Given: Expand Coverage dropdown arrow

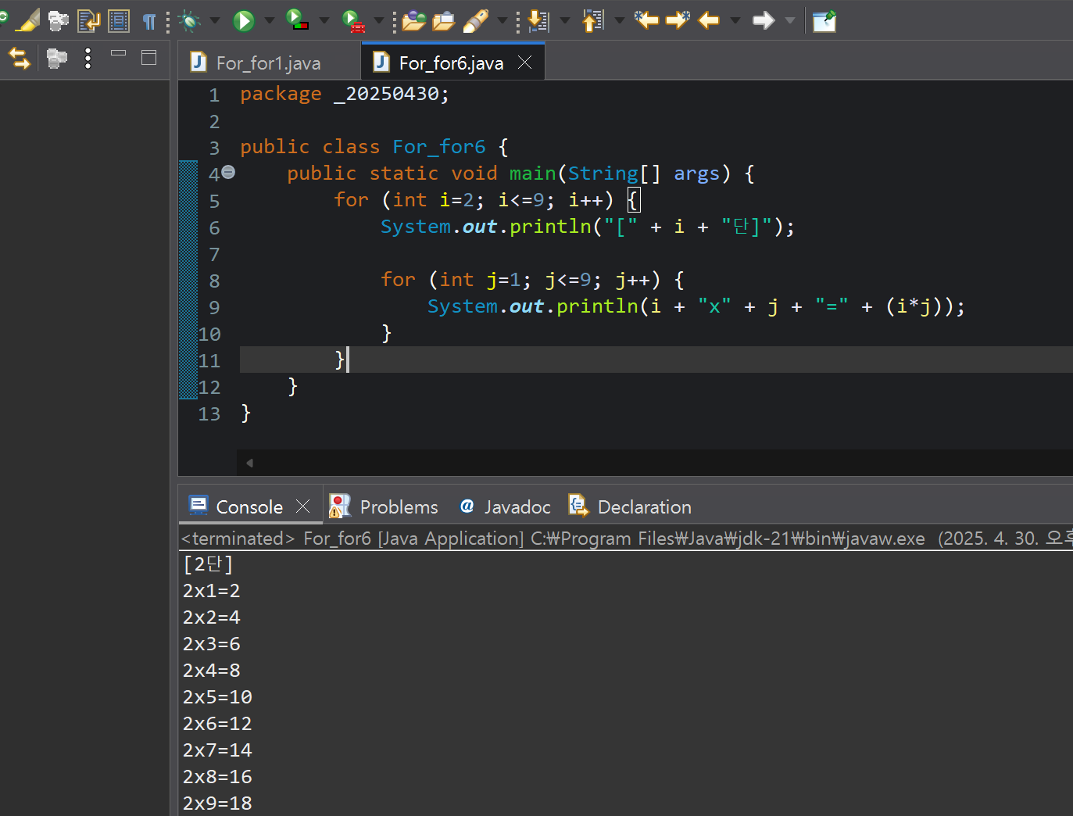Looking at the screenshot, I should [324, 20].
